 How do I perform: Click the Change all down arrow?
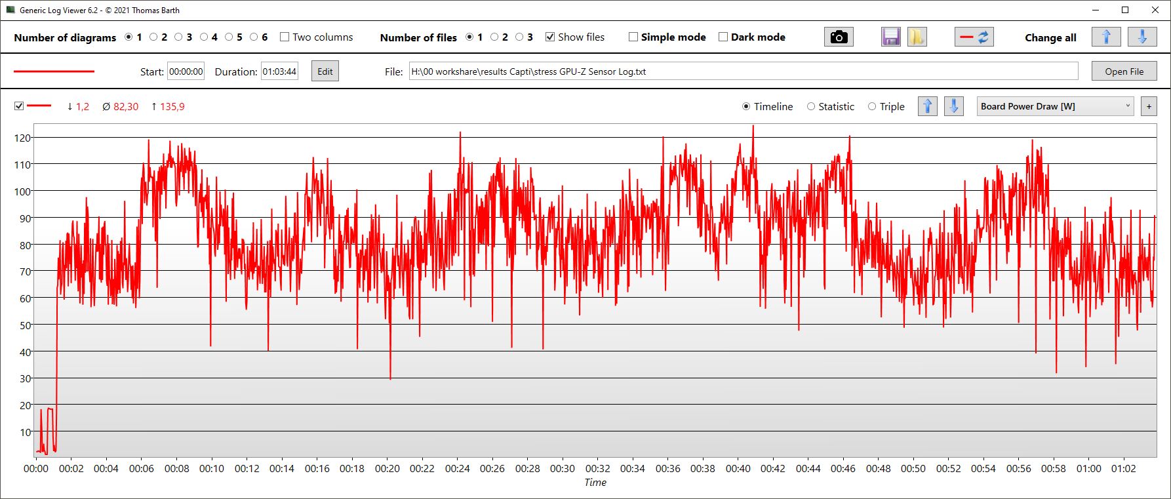[x=1141, y=37]
